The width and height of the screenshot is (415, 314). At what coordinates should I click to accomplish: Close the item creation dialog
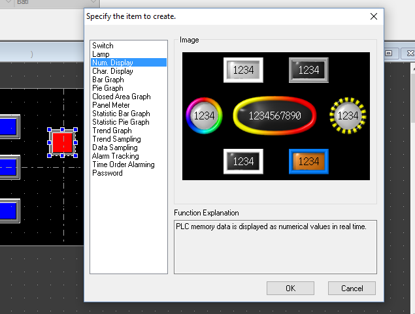coord(374,16)
